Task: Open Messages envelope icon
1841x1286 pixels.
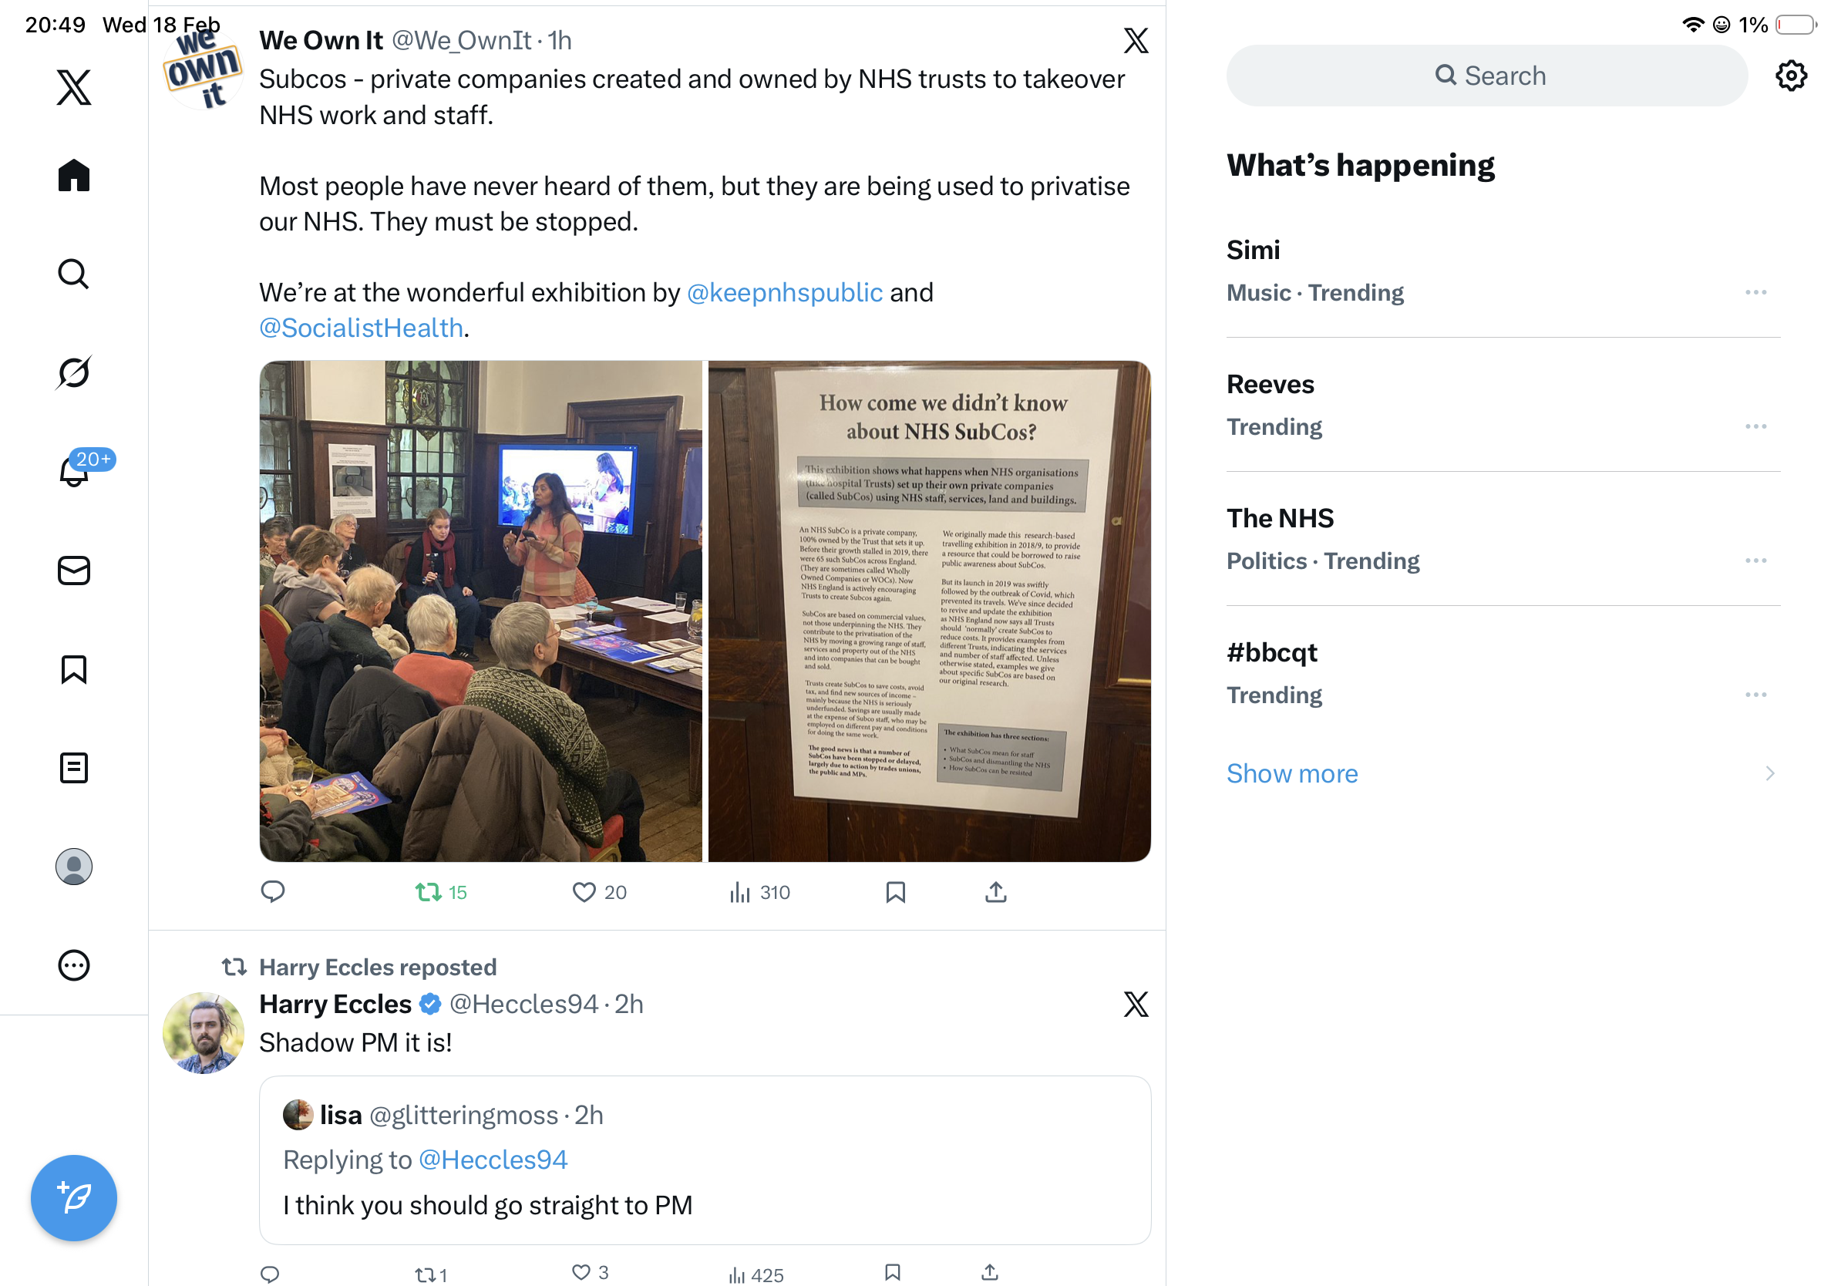Action: [x=74, y=570]
